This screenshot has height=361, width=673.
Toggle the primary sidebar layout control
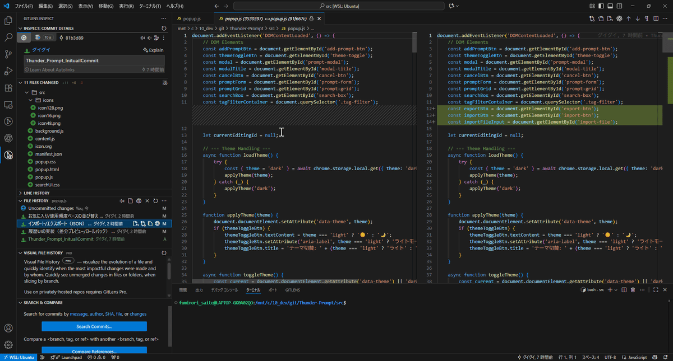tap(601, 6)
